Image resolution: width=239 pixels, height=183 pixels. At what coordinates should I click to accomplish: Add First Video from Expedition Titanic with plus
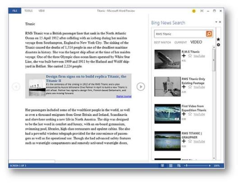pos(184,114)
